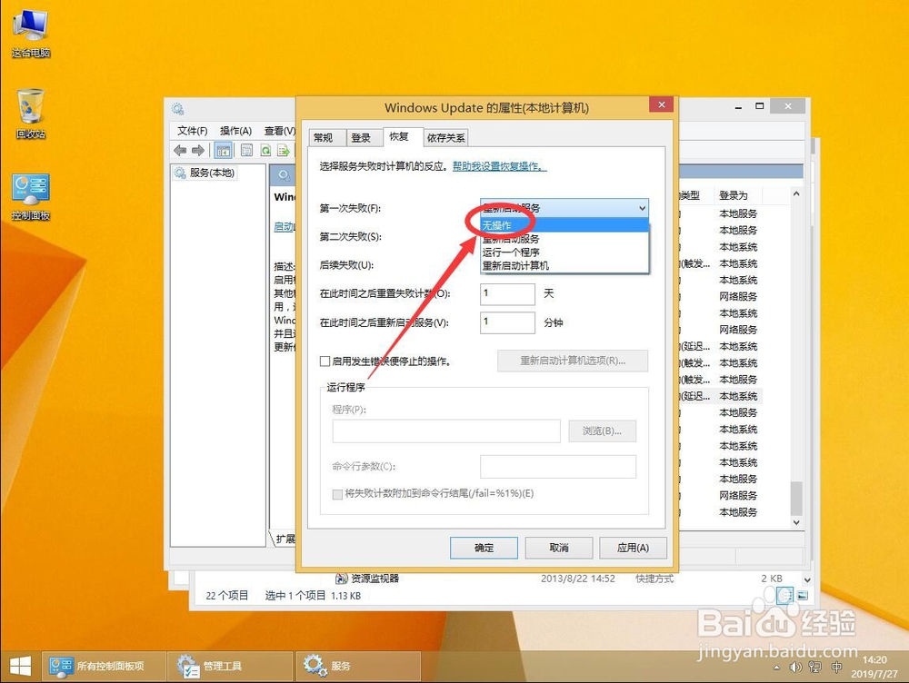Open 这台电脑 desktop icon
Screen dimensions: 909x683
30,34
